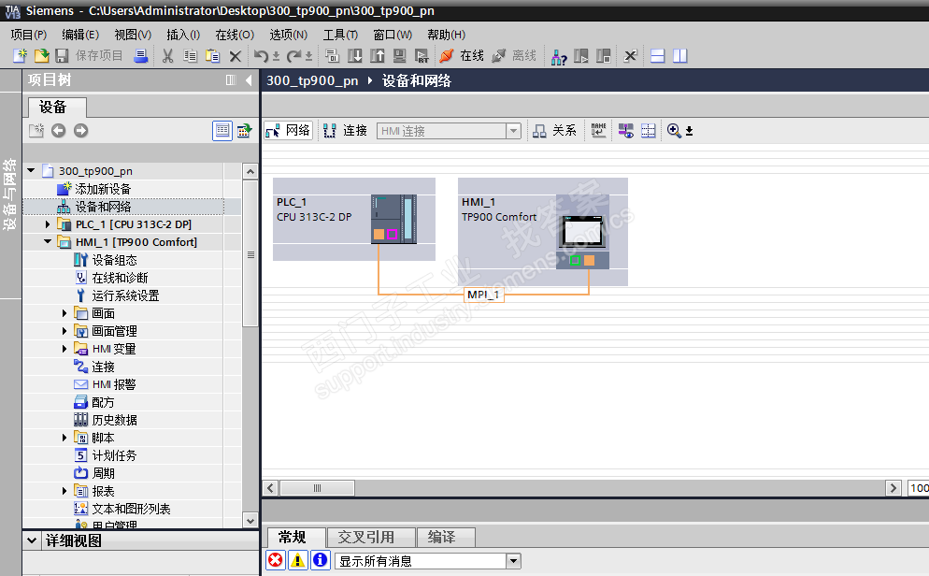
Task: Click the Open project folder icon
Action: pos(41,56)
